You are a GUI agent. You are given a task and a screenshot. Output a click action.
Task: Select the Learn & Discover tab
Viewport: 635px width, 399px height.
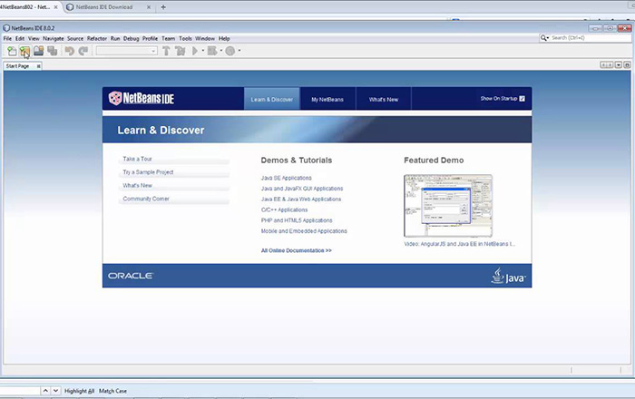(272, 99)
